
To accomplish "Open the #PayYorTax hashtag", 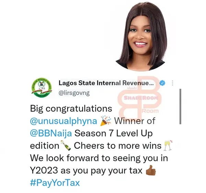I will tap(55, 183).
